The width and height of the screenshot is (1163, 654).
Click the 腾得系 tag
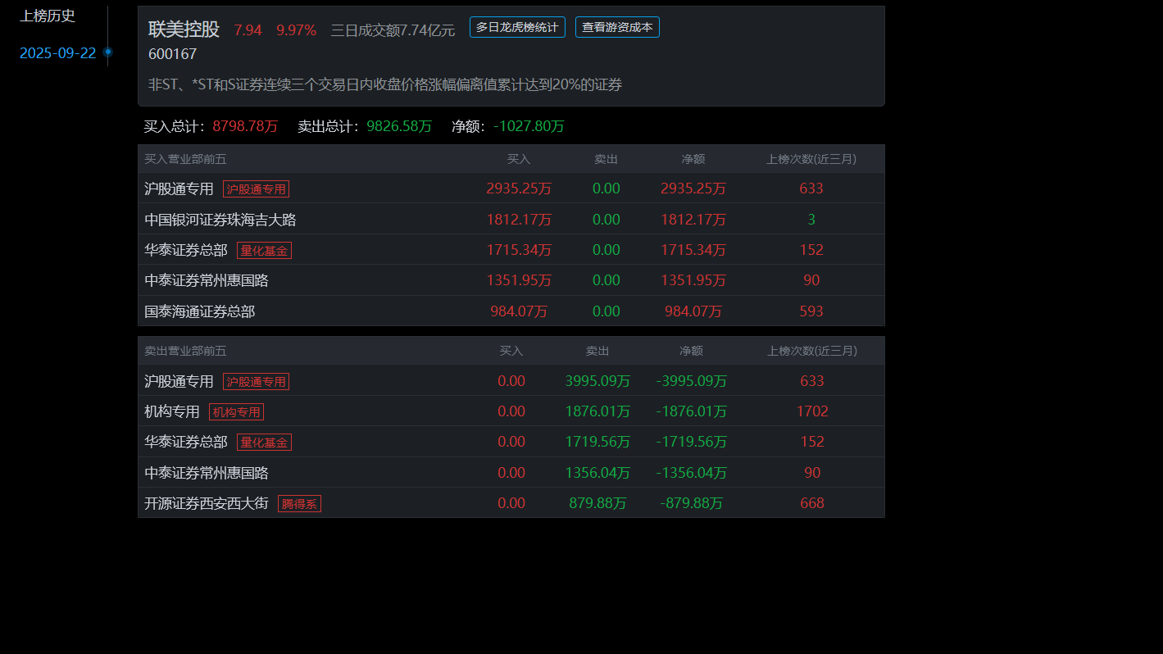tap(299, 503)
